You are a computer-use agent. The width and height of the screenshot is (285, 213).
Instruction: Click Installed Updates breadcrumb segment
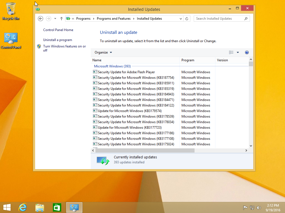(149, 19)
